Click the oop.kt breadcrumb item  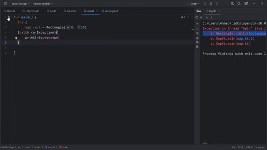tap(50, 147)
